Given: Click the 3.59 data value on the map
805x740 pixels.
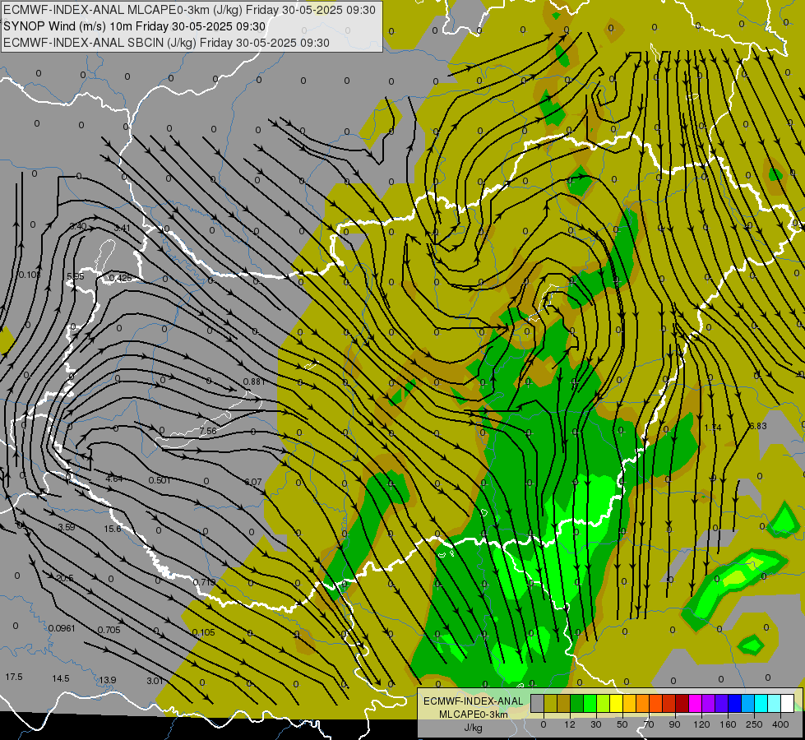Looking at the screenshot, I should click(x=67, y=527).
